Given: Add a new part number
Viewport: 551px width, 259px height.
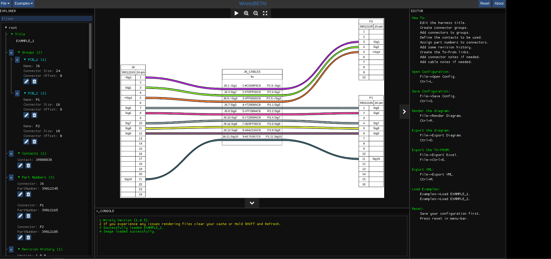Looking at the screenshot, I should 11,178.
